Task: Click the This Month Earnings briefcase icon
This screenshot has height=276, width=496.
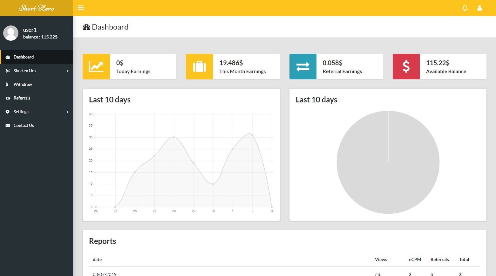Action: [x=199, y=66]
